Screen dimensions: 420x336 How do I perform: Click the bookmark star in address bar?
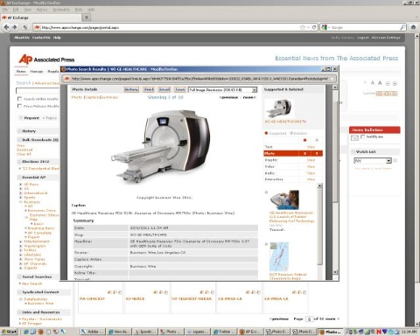tap(303, 27)
